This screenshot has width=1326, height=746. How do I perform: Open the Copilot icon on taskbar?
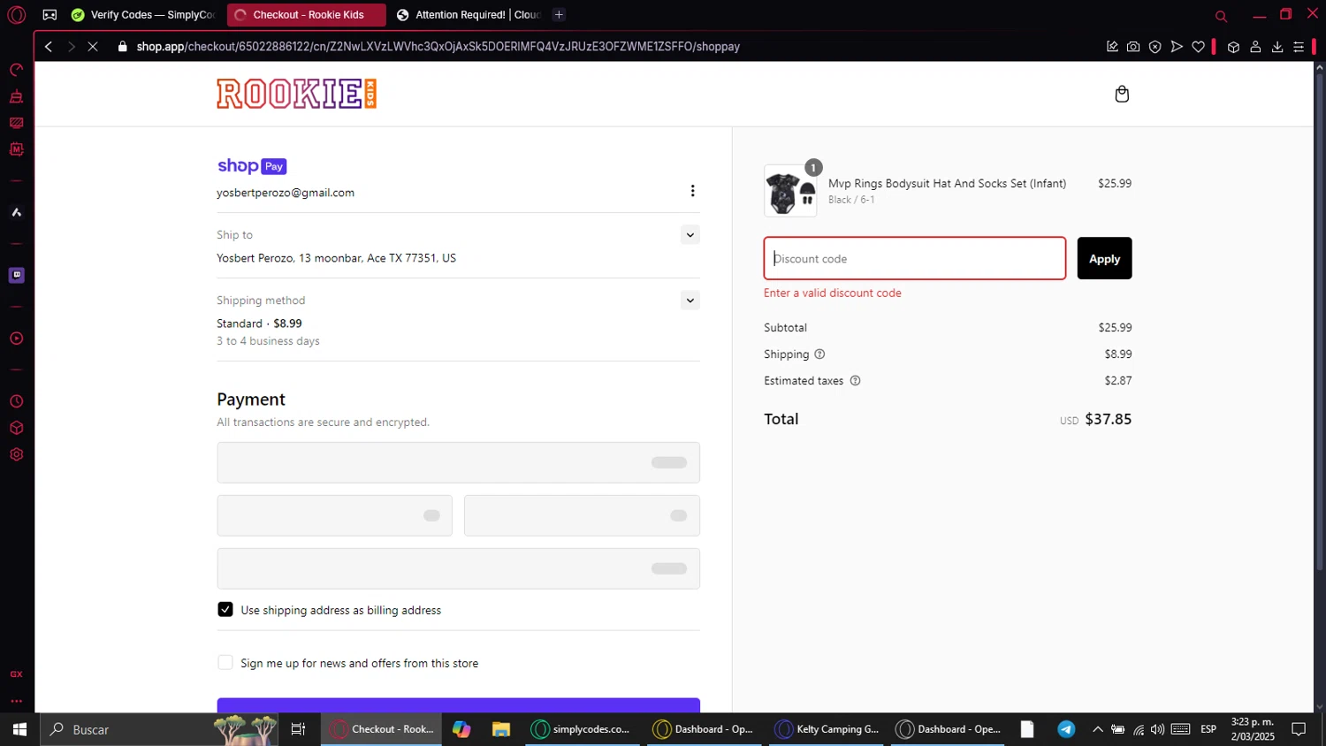click(461, 729)
